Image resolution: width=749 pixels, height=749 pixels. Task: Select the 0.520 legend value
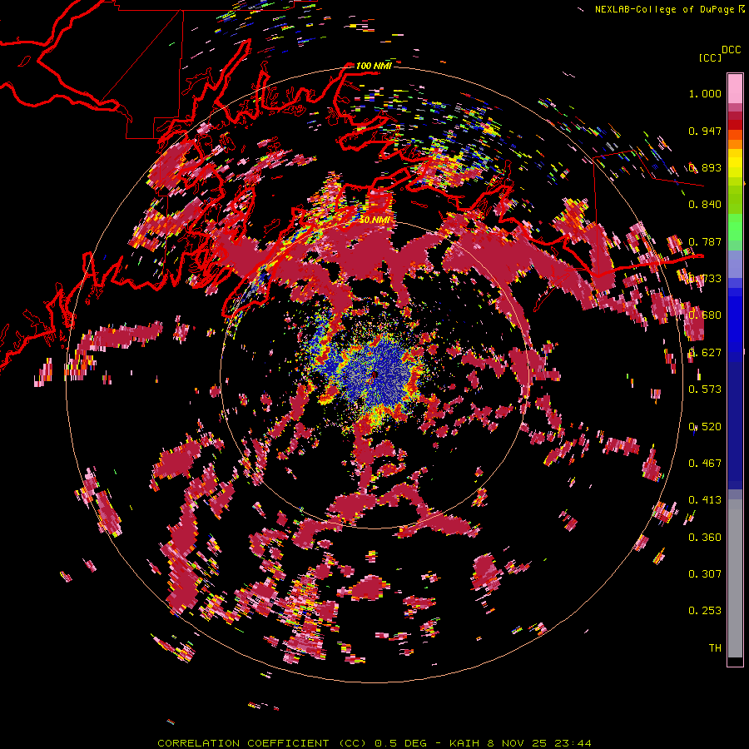tap(705, 427)
